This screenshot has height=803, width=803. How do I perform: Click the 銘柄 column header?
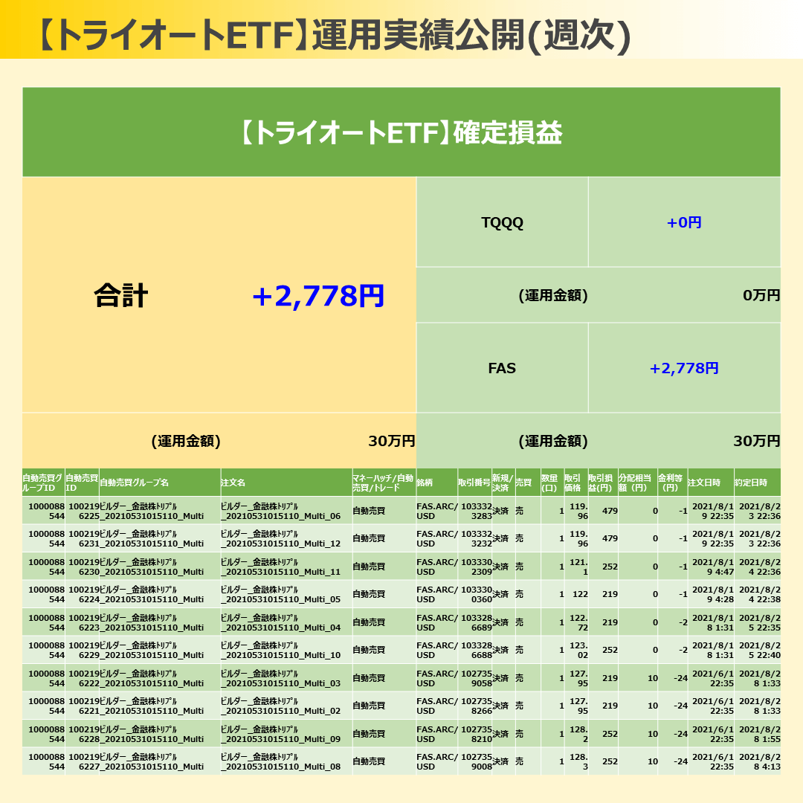tap(425, 483)
